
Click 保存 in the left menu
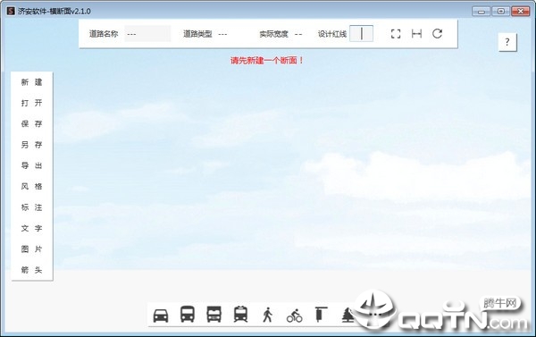32,124
